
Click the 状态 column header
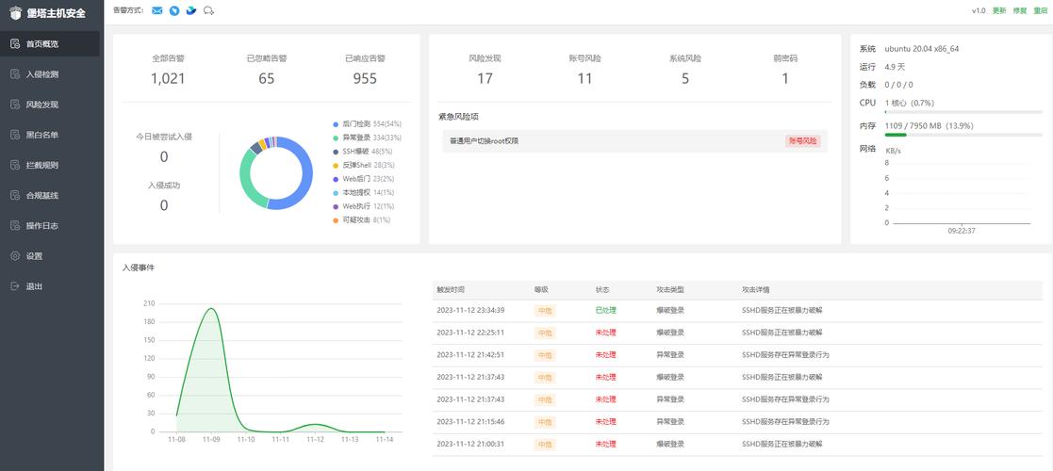coord(602,290)
